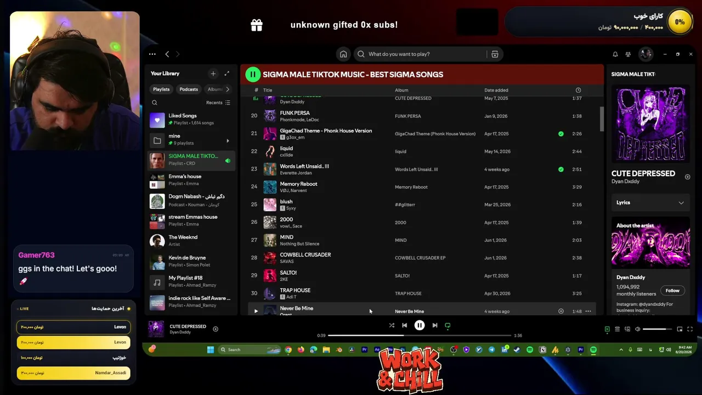This screenshot has height=395, width=702.
Task: Skip to next track
Action: [435, 325]
